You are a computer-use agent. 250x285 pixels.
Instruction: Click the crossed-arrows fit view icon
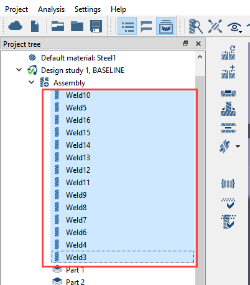[x=215, y=26]
